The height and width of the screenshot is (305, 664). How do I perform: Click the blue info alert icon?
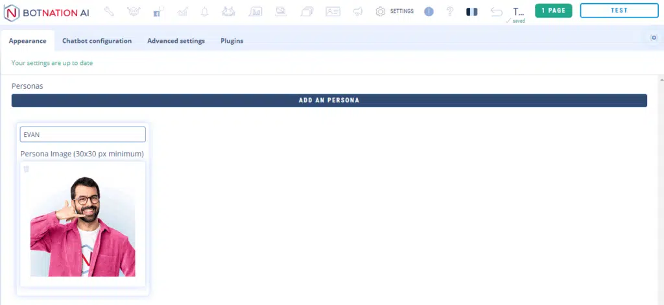(x=429, y=12)
